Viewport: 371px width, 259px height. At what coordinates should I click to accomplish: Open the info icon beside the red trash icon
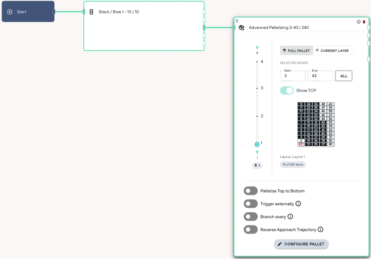pyautogui.click(x=359, y=22)
